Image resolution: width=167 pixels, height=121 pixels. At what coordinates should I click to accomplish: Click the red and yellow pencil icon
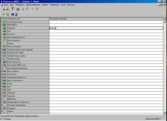pyautogui.click(x=13, y=9)
